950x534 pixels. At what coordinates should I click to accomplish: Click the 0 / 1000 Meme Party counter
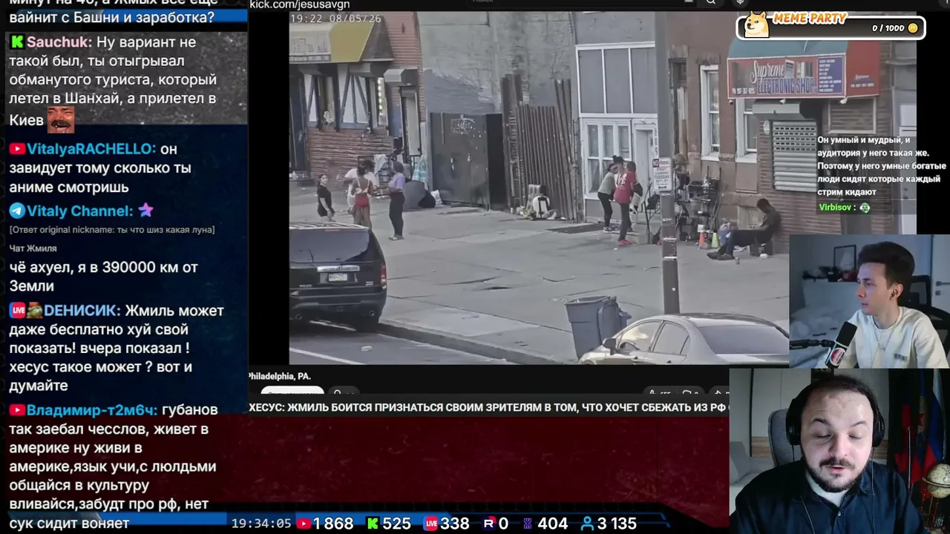click(888, 28)
